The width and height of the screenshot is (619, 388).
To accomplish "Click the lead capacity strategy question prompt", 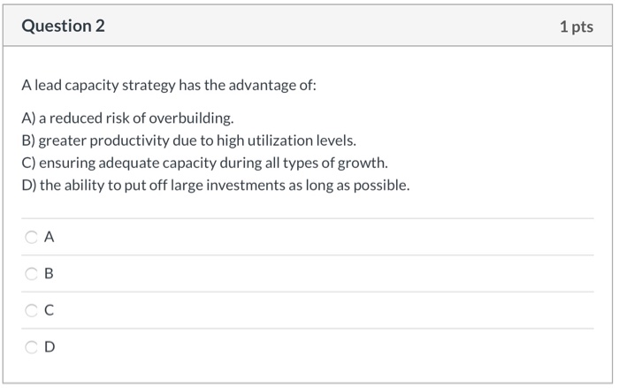I will [169, 85].
